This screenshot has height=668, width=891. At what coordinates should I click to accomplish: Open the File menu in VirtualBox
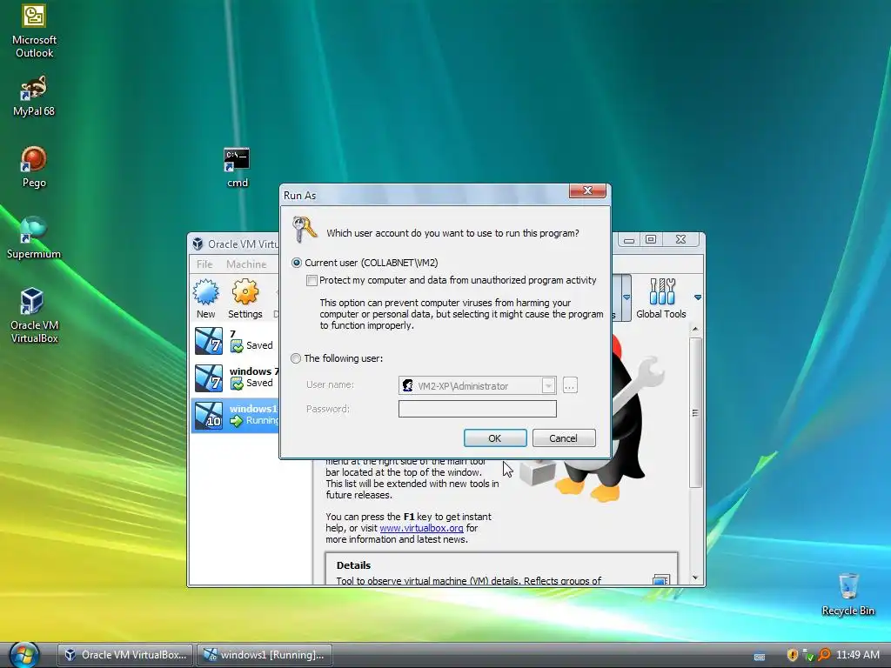(x=204, y=264)
